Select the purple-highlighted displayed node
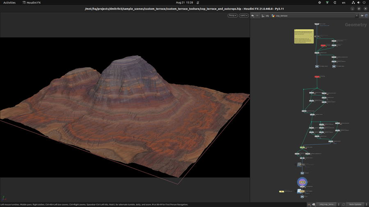This screenshot has height=207, width=369. 302,182
